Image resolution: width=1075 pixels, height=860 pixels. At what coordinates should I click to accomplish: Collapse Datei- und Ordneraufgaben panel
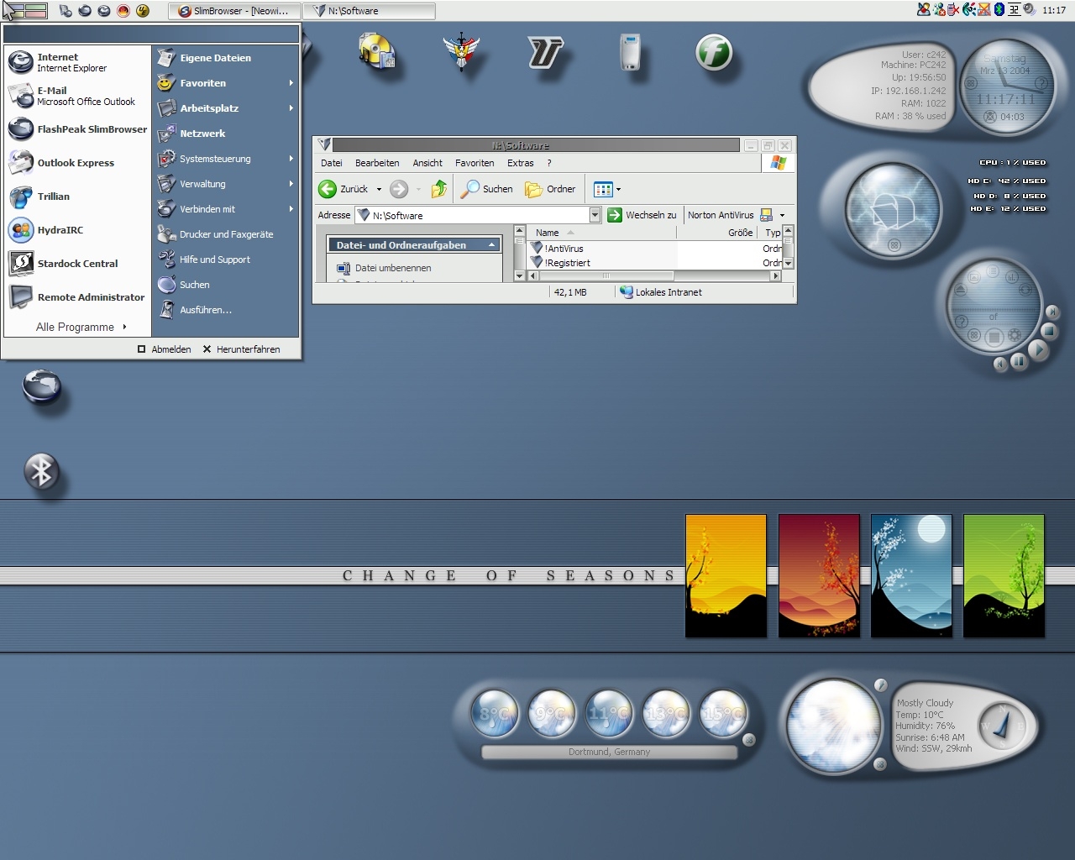click(x=492, y=244)
